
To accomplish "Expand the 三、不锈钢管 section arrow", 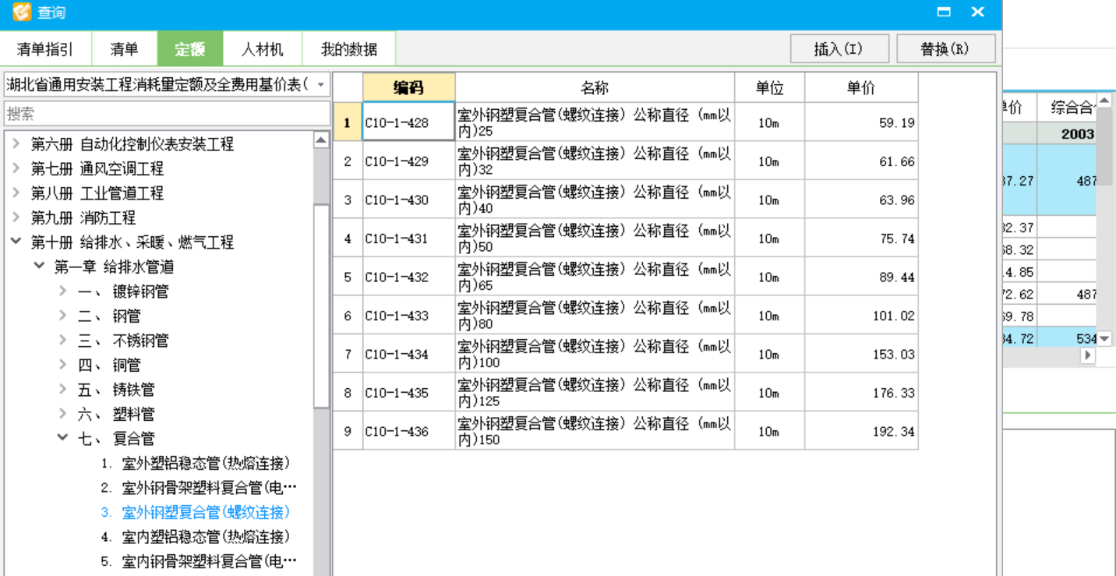I will (62, 341).
